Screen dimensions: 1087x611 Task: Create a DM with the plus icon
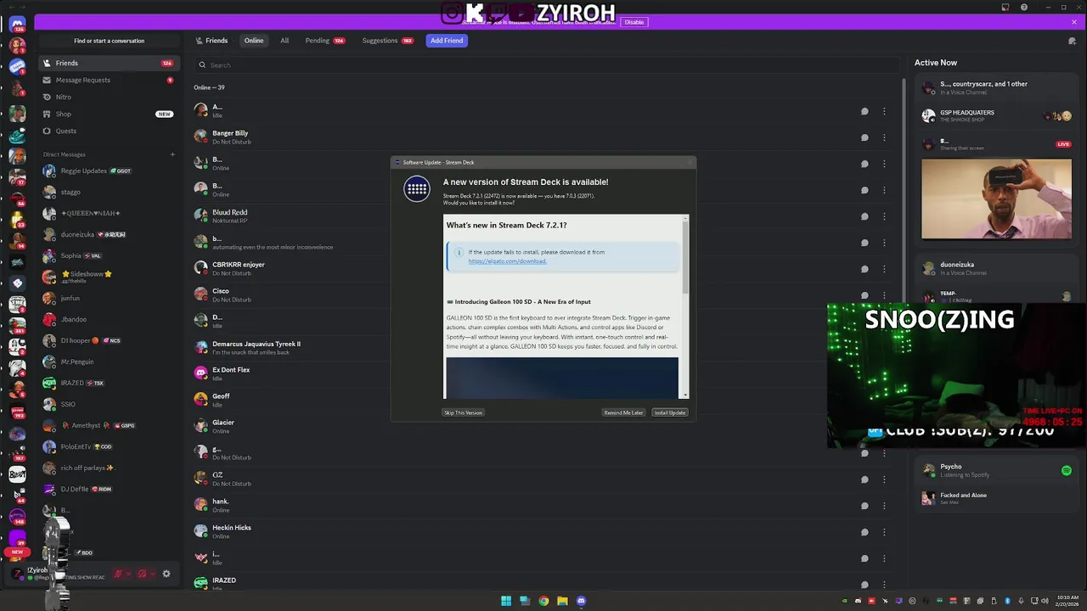click(x=172, y=154)
